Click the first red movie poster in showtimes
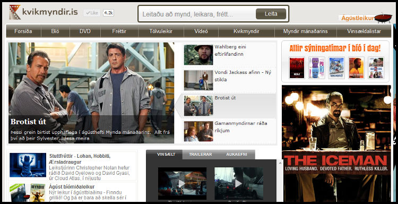 297,68
